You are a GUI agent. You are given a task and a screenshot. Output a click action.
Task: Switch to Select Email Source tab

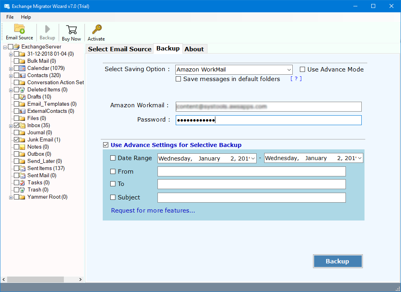point(120,49)
